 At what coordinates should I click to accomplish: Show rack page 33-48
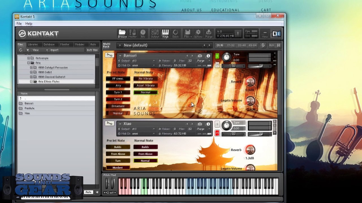coord(242,45)
